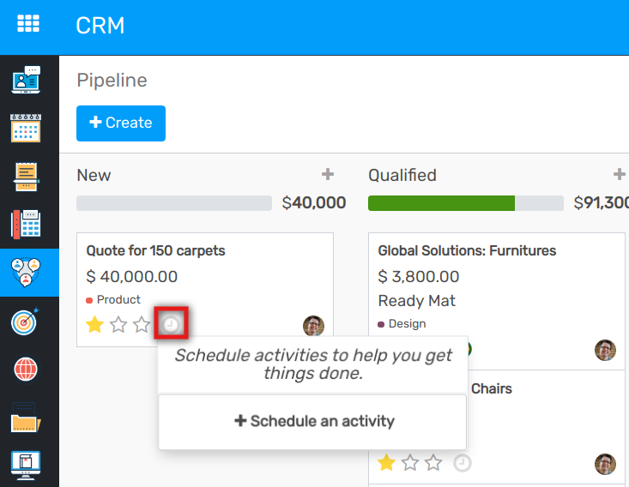Toggle first priority star on carpets card
The width and height of the screenshot is (629, 487).
coord(95,325)
